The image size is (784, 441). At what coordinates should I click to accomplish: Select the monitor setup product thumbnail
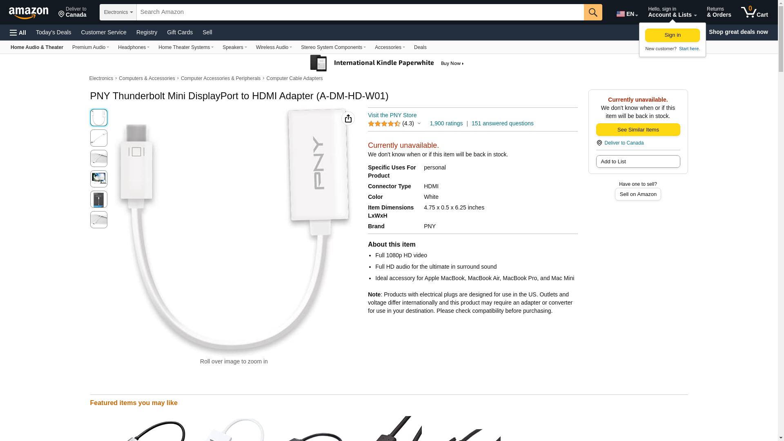click(99, 179)
